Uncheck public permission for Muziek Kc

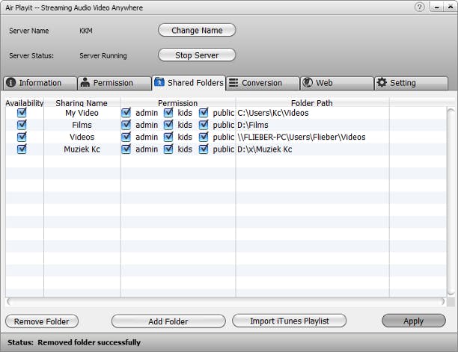click(x=204, y=149)
